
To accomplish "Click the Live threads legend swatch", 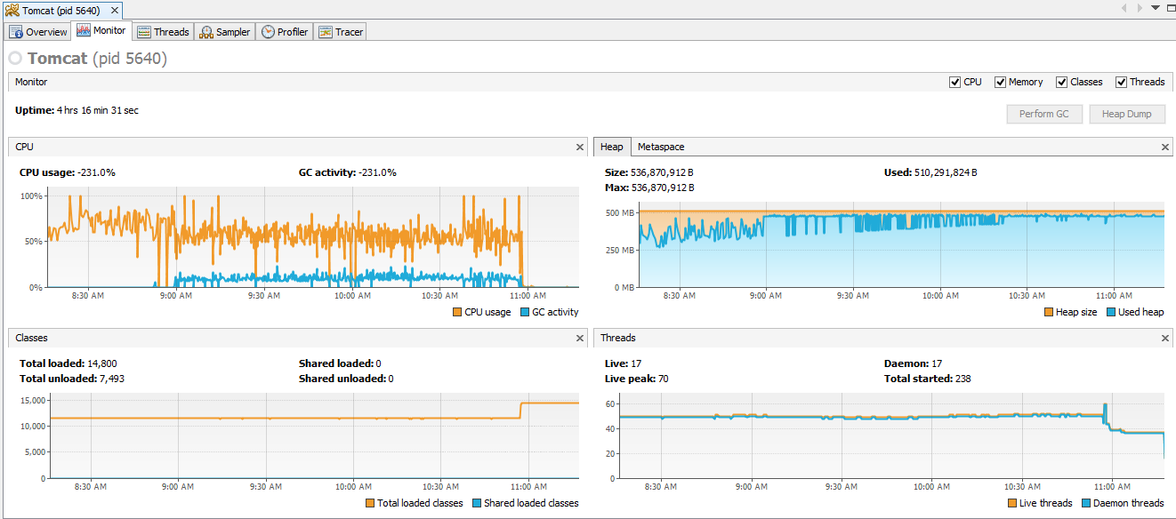I will tap(1012, 503).
